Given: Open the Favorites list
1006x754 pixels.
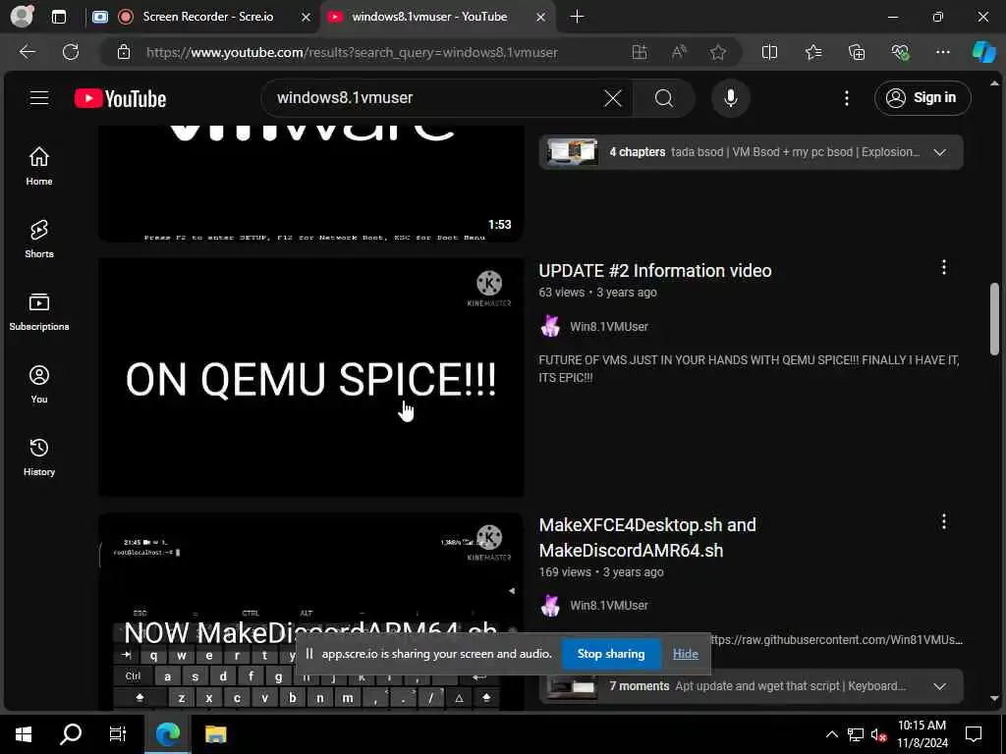Looking at the screenshot, I should 813,53.
